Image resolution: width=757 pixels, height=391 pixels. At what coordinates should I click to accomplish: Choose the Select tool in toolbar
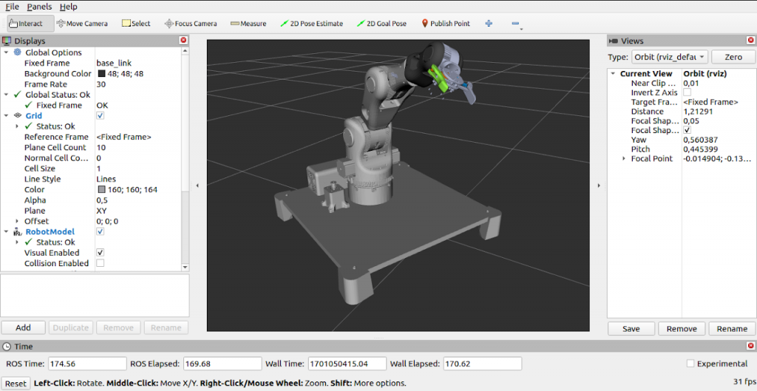click(136, 24)
